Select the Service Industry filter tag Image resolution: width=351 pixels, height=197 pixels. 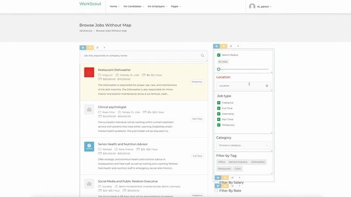point(238,162)
